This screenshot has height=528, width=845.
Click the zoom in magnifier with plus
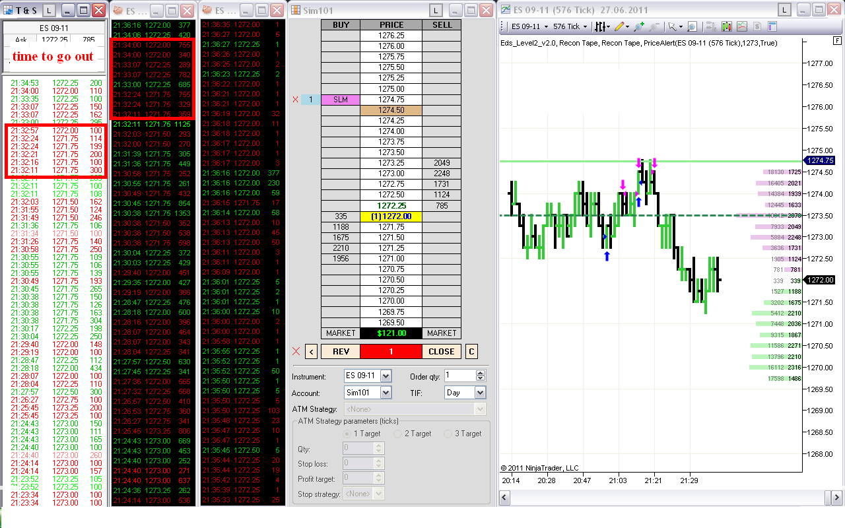pyautogui.click(x=639, y=26)
